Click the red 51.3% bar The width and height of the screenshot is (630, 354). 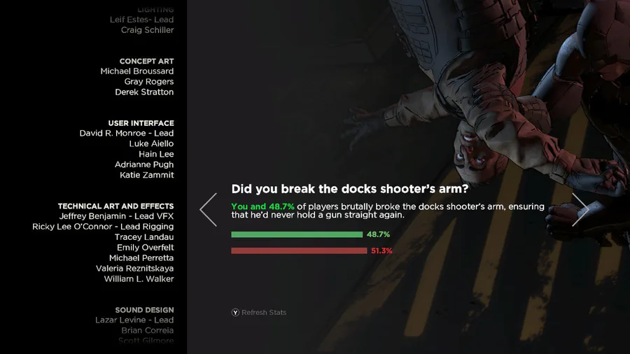pos(299,251)
